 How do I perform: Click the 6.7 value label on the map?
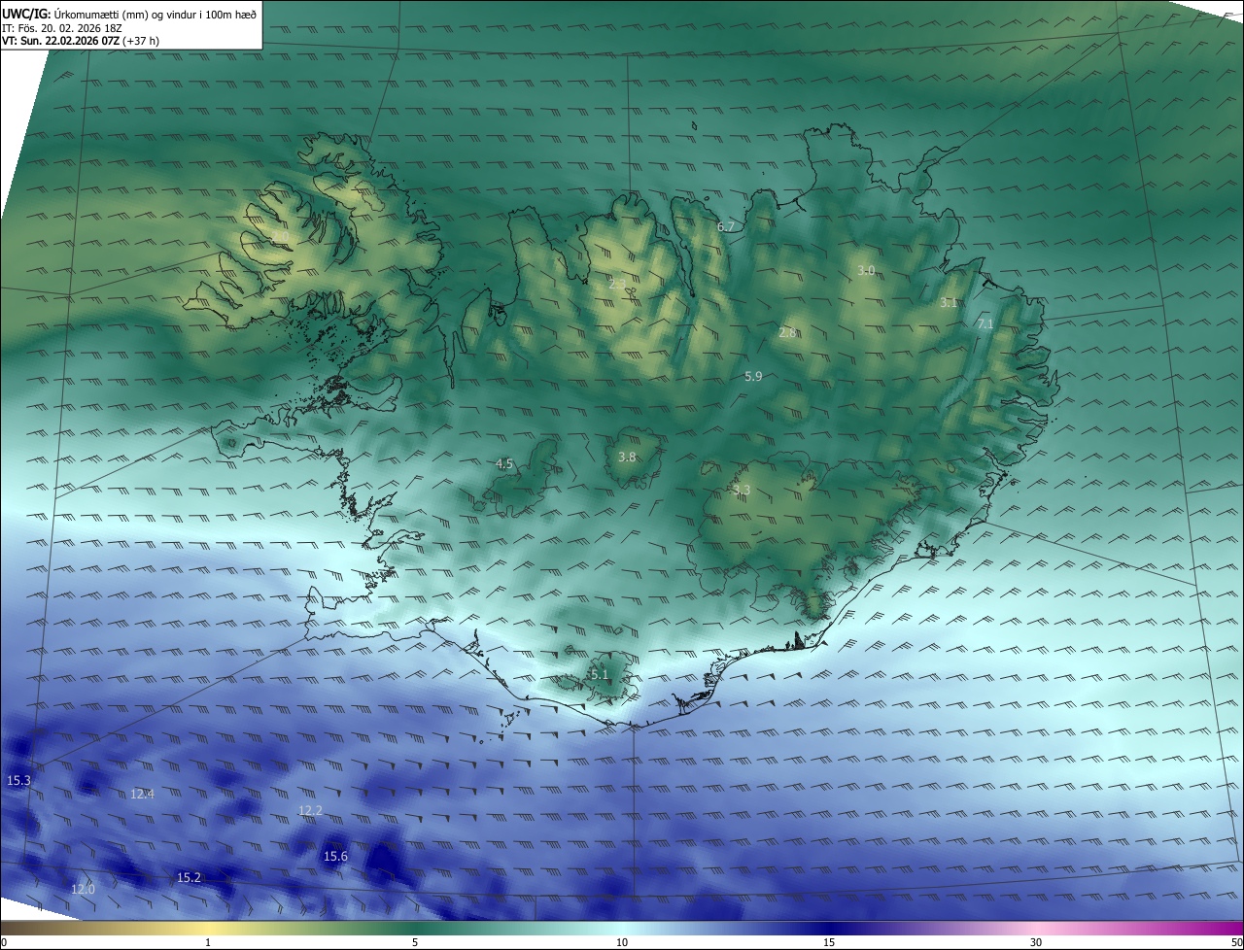(x=726, y=226)
